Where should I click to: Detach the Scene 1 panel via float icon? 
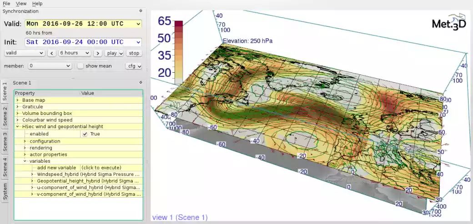click(141, 82)
